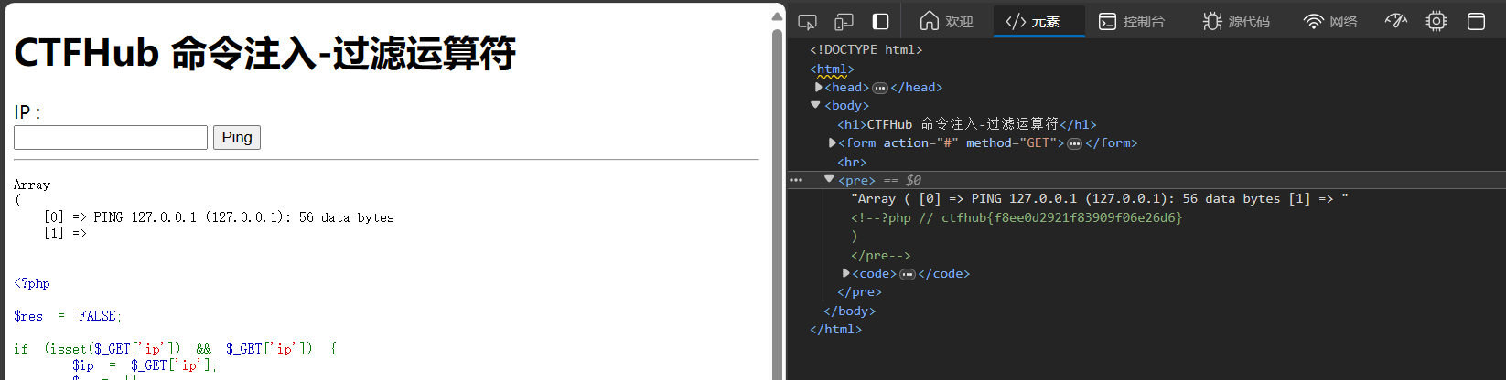The image size is (1506, 380).
Task: Open the Memory chip tool
Action: pos(1436,21)
